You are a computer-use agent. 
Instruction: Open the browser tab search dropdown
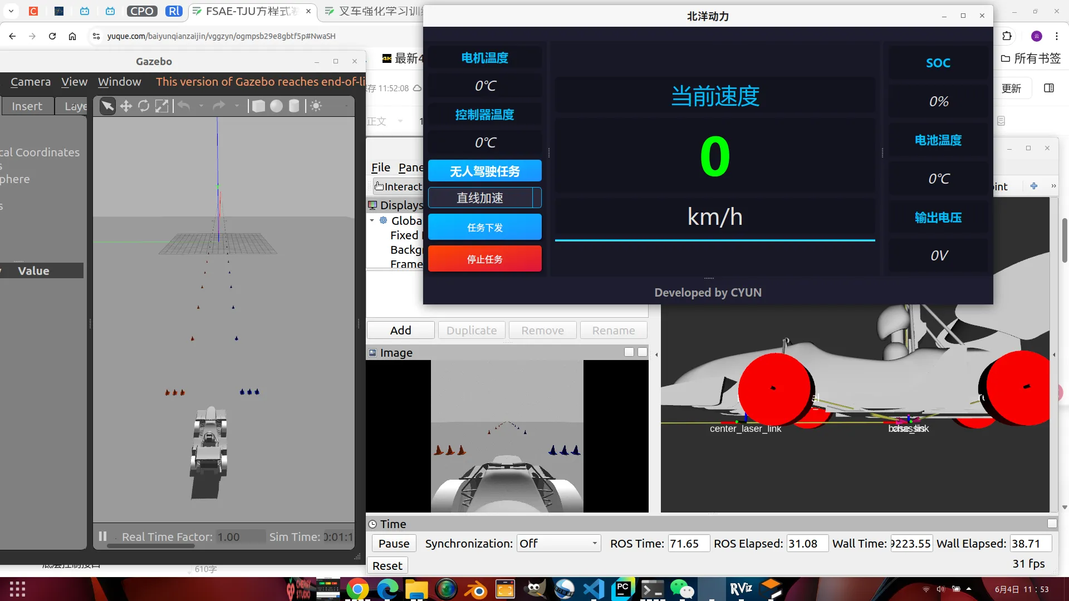(x=11, y=11)
